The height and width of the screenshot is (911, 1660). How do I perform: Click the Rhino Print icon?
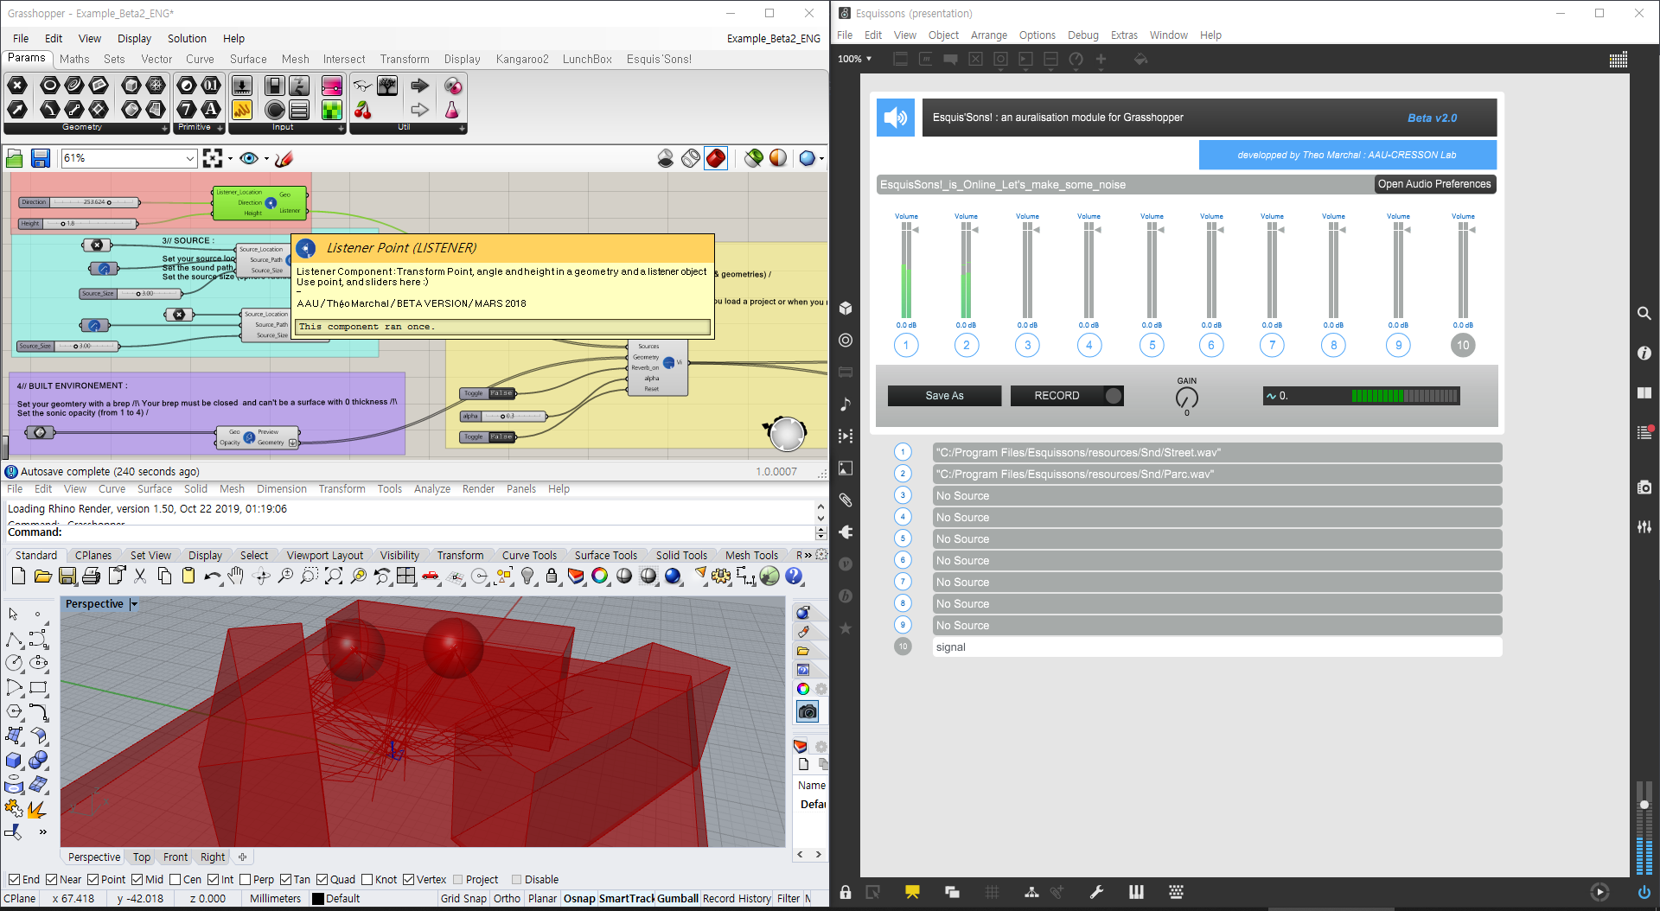coord(92,576)
